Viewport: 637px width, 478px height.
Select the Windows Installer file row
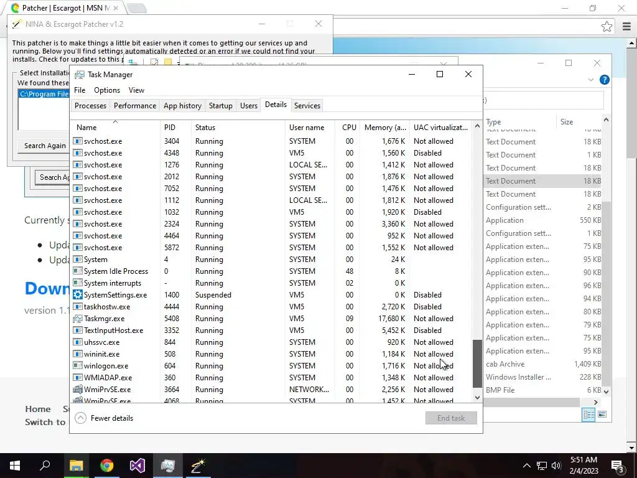point(542,377)
